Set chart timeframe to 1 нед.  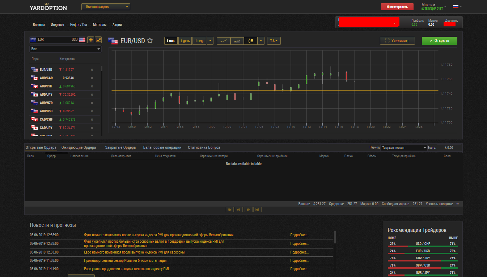[x=199, y=41]
